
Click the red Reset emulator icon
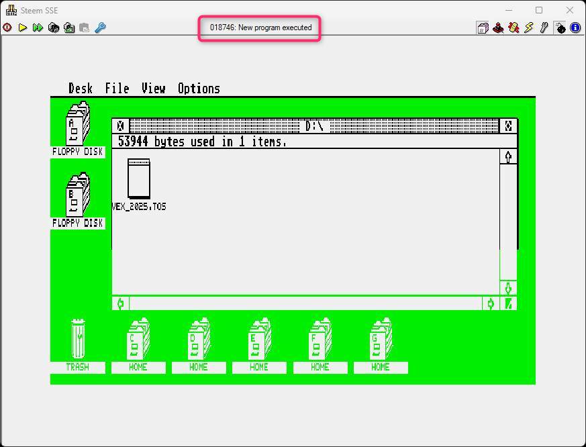tap(7, 28)
